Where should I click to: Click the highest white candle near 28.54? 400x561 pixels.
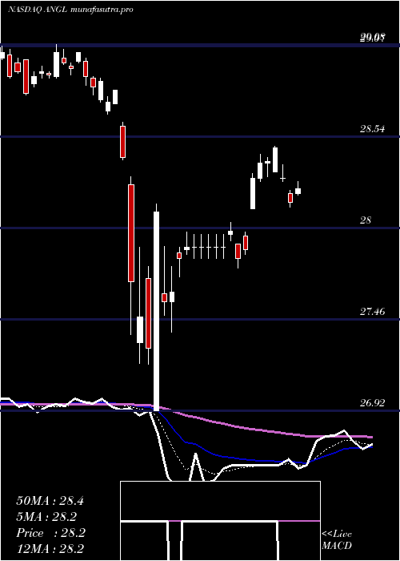tap(275, 160)
